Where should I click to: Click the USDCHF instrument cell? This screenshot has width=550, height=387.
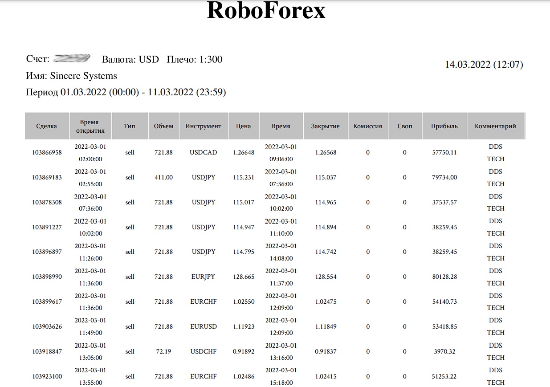203,352
